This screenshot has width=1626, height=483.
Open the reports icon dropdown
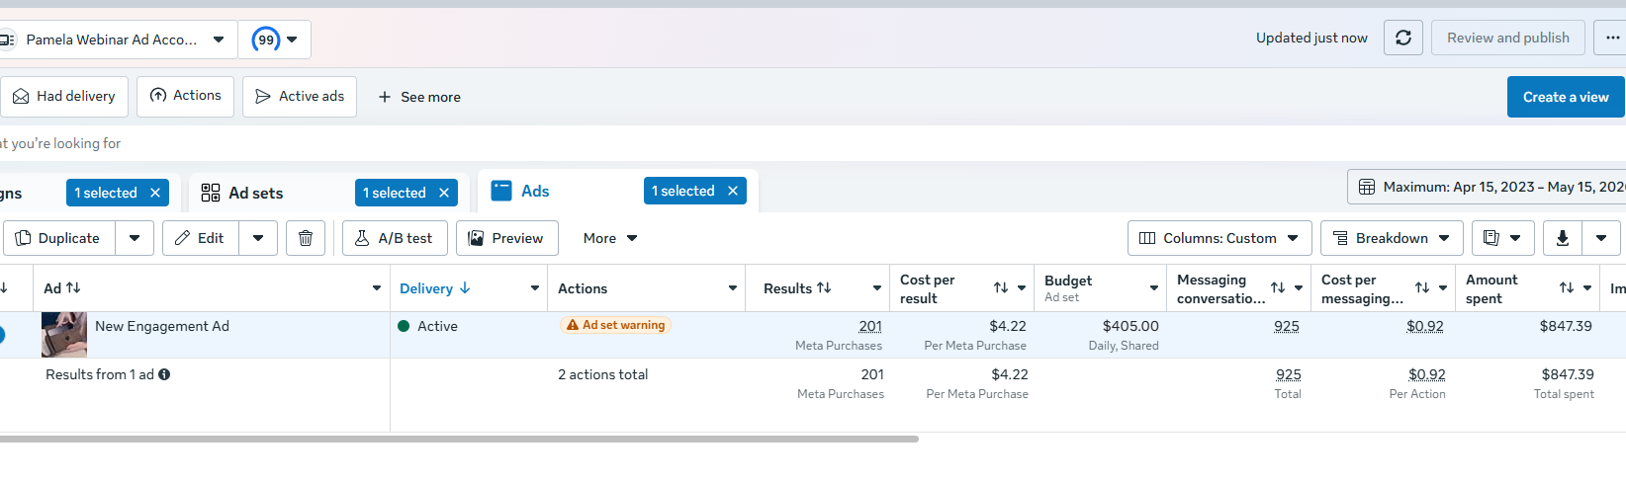1502,238
